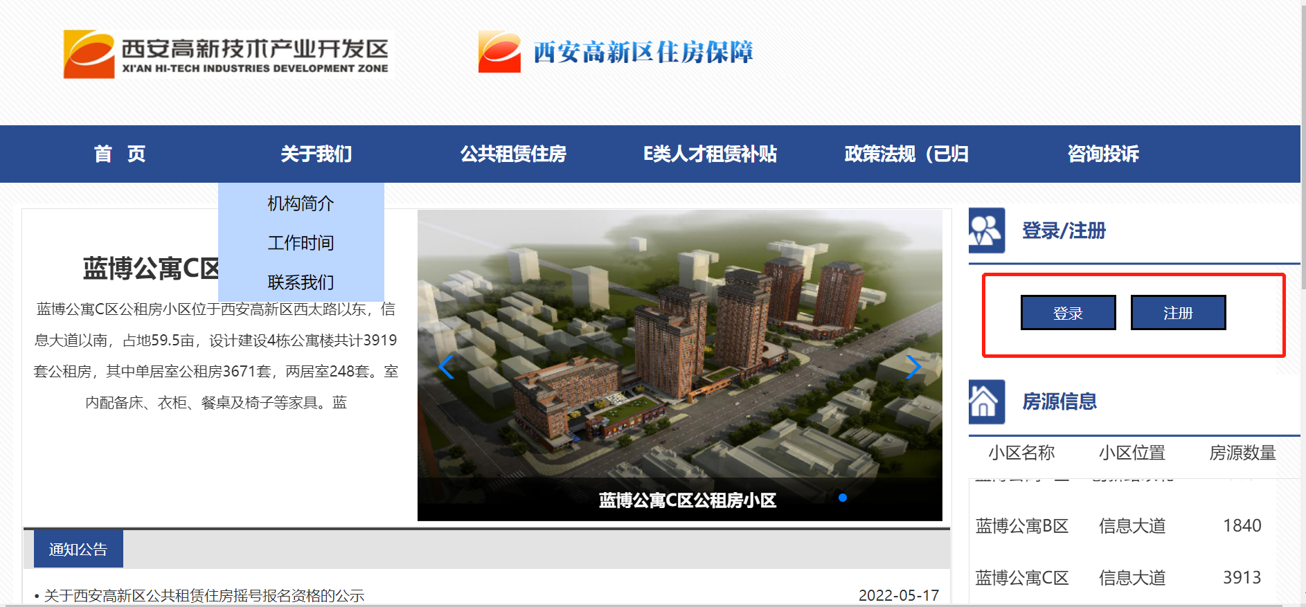Viewport: 1306px width, 607px height.
Task: Click the 登录/注册 heading
Action: [1064, 230]
